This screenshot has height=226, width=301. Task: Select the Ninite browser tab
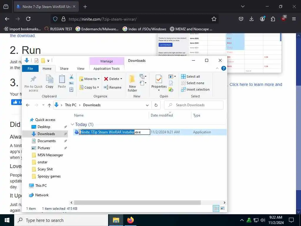pyautogui.click(x=46, y=7)
